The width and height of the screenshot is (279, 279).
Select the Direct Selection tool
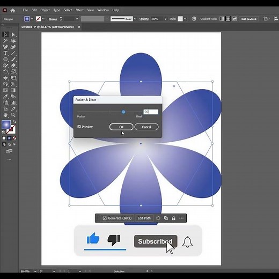pyautogui.click(x=13, y=34)
